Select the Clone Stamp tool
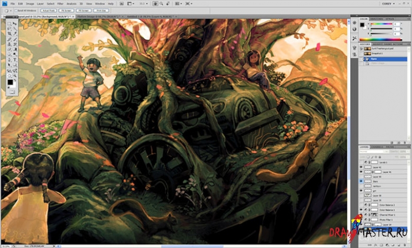Screen dimensions: 412x248 tap(9, 44)
